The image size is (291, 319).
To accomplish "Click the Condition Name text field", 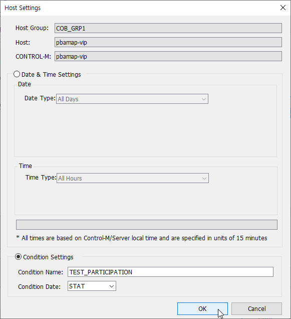I will click(x=170, y=272).
